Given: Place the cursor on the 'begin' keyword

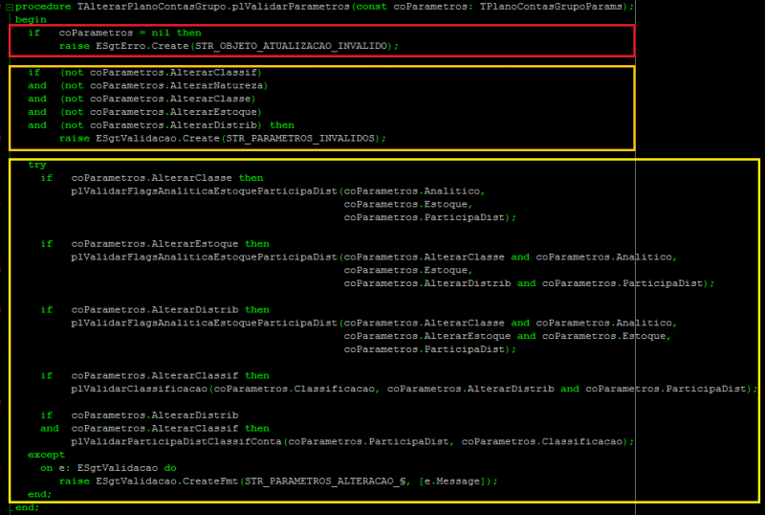Looking at the screenshot, I should click(x=31, y=19).
